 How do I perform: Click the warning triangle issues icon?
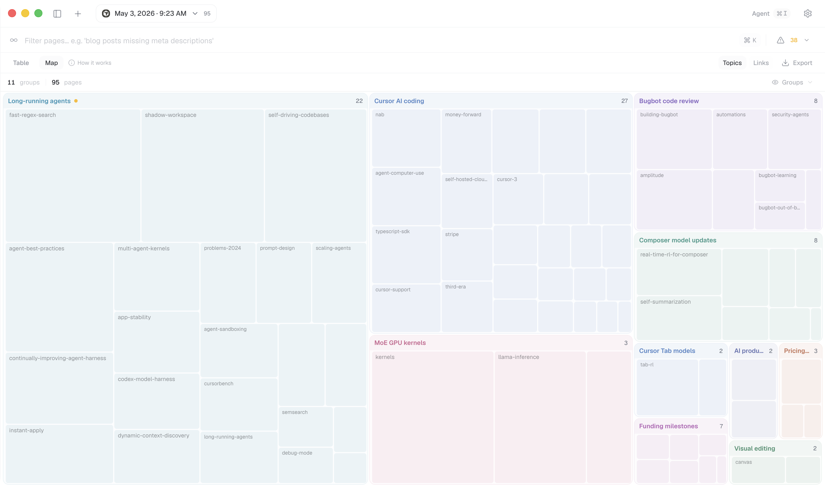click(780, 40)
